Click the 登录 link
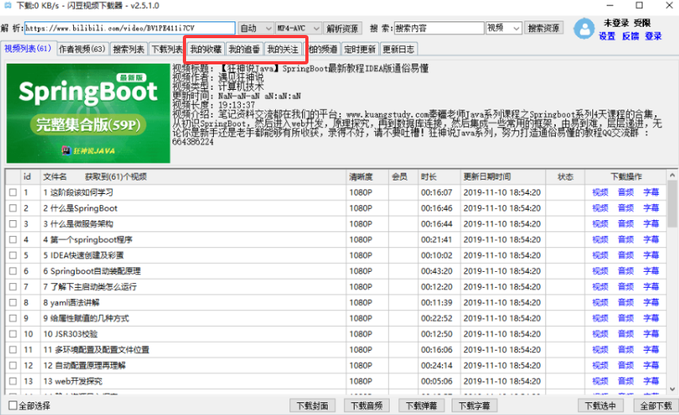Image resolution: width=679 pixels, height=415 pixels. [x=653, y=36]
